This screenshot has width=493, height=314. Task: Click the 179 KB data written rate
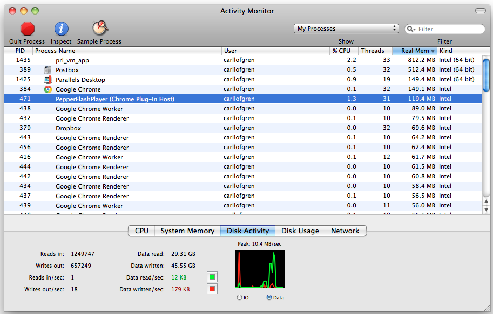pyautogui.click(x=180, y=289)
